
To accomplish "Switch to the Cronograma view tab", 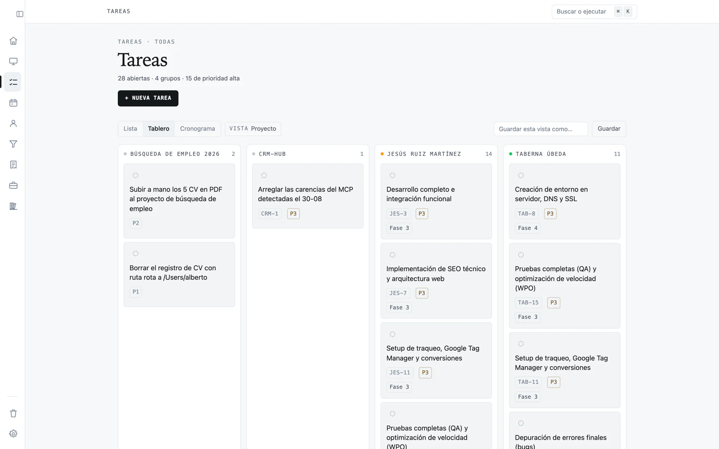I will 197,129.
